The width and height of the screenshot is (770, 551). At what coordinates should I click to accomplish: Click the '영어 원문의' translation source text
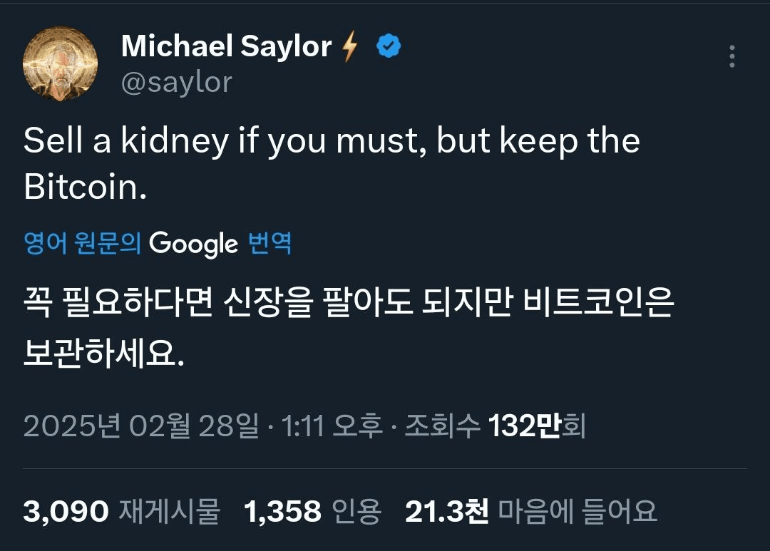point(83,244)
